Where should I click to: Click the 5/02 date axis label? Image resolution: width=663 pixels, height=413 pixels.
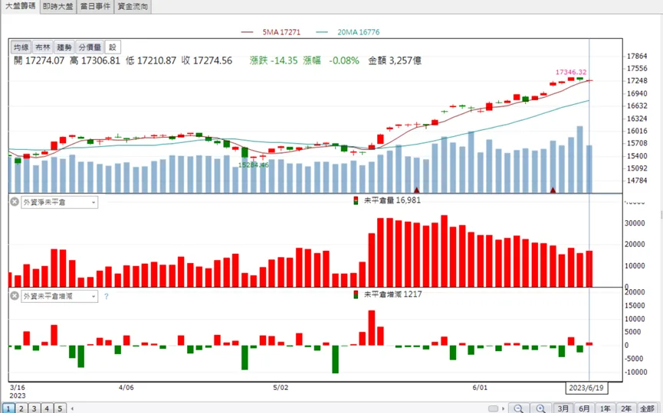click(x=281, y=387)
